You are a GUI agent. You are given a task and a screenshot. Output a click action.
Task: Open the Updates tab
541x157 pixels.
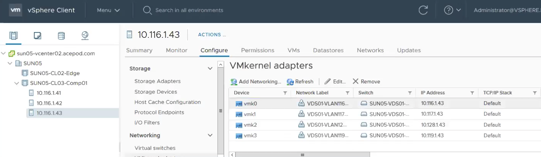[x=409, y=50]
